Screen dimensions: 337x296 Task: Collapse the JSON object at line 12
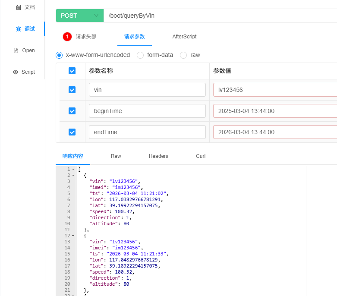click(73, 236)
